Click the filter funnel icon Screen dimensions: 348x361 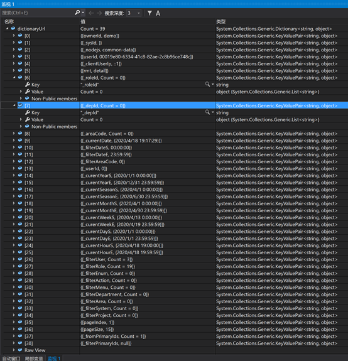(x=150, y=13)
